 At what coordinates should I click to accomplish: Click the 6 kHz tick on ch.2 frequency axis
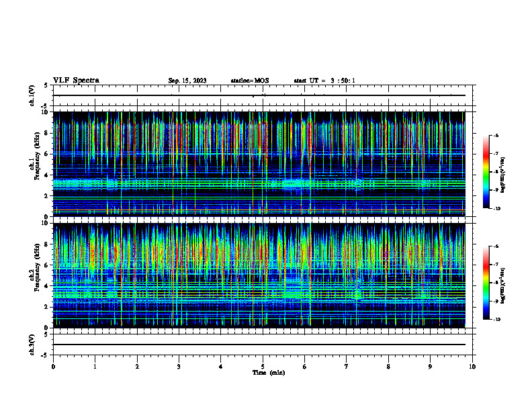tap(47, 265)
